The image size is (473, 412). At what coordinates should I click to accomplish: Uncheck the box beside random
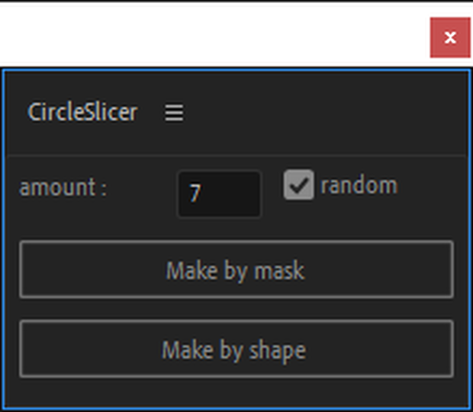point(298,184)
